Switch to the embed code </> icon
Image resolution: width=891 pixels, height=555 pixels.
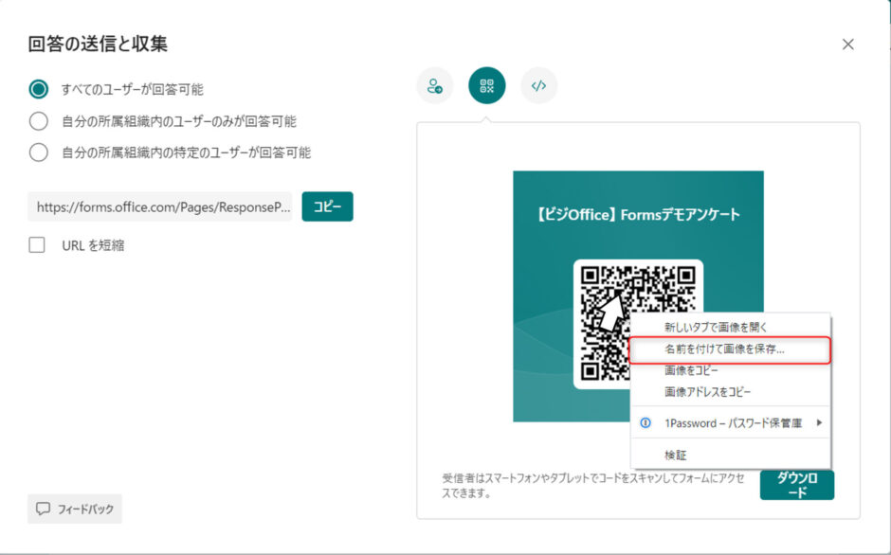click(x=539, y=86)
